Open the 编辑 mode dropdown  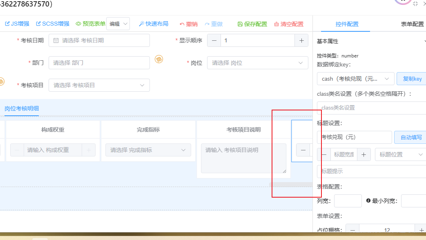[x=118, y=24]
